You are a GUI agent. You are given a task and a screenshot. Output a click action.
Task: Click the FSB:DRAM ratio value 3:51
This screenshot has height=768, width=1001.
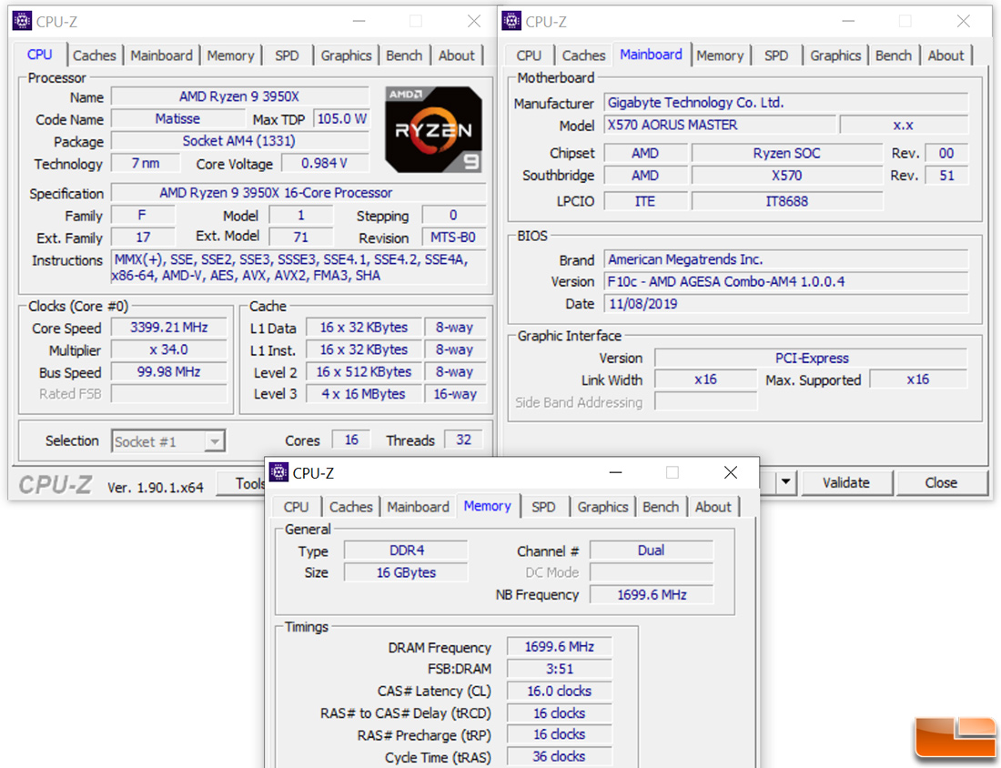tap(560, 669)
